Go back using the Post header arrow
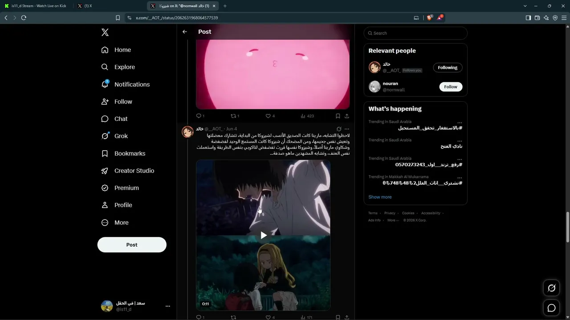 click(185, 32)
